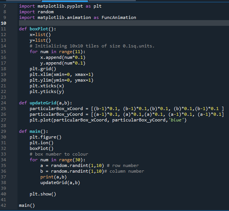Click line number 10 in the gutter
This screenshot has height=211, width=229.
pyautogui.click(x=3, y=23)
